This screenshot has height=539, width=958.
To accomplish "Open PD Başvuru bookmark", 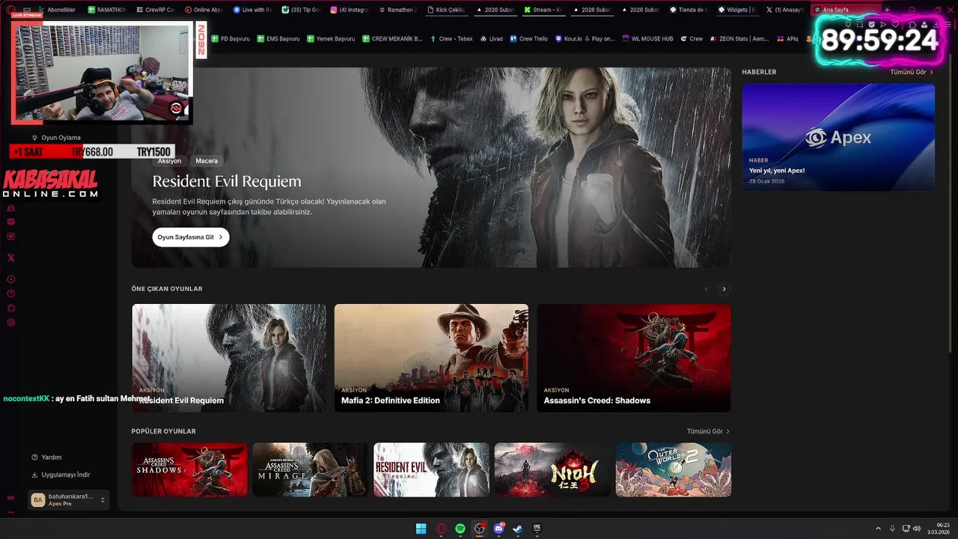I will click(x=231, y=38).
